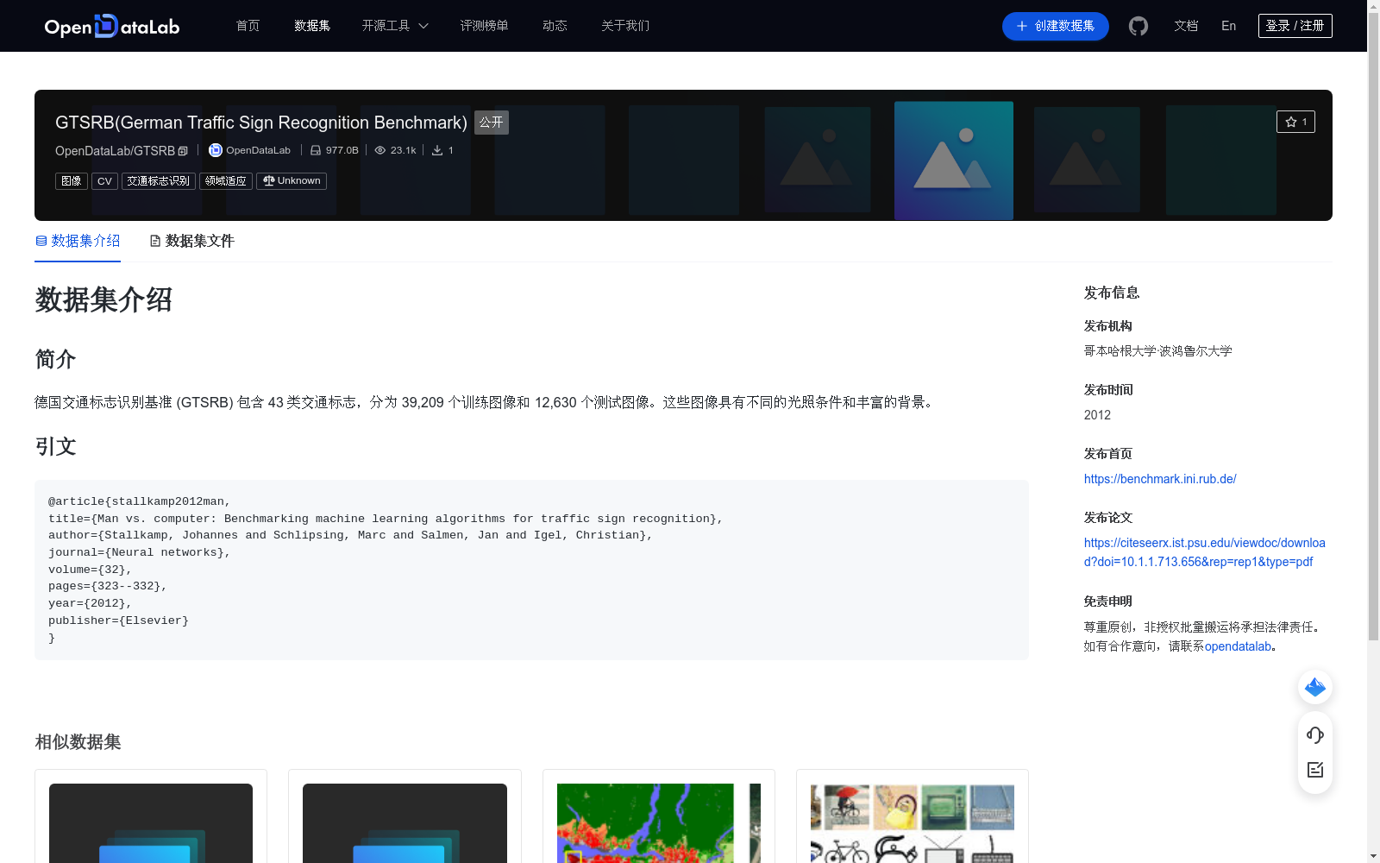
Task: Click the 相似数据集 heading
Action: pyautogui.click(x=78, y=742)
